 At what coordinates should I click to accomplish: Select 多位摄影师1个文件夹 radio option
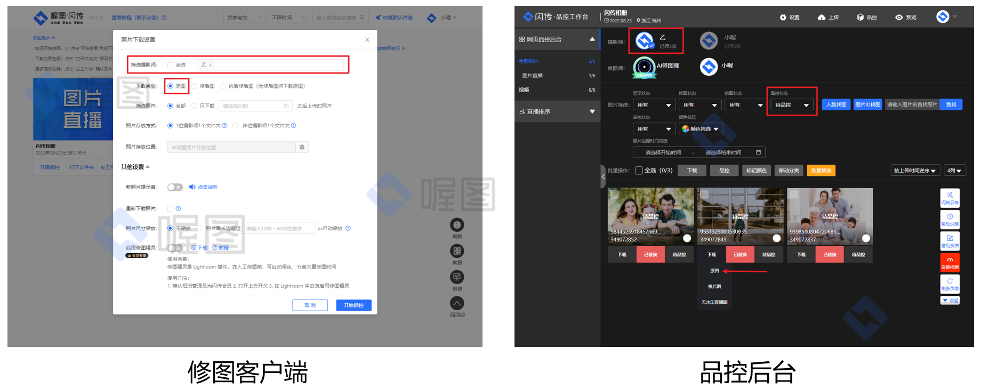coord(235,126)
